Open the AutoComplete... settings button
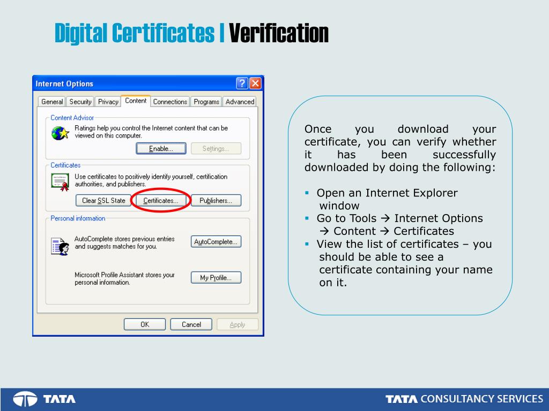This screenshot has width=549, height=411. click(x=216, y=241)
